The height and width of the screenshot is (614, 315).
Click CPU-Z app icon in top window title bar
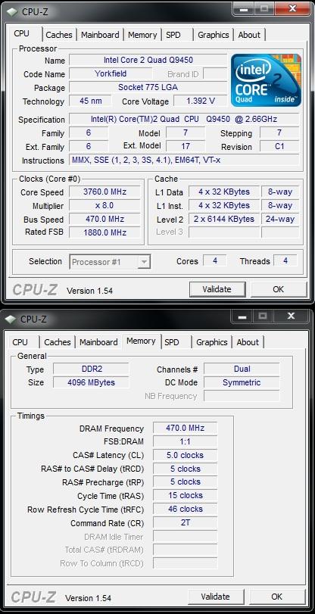[x=12, y=11]
